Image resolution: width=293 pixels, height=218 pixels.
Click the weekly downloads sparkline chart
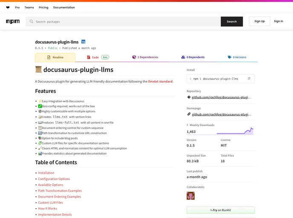[235, 131]
